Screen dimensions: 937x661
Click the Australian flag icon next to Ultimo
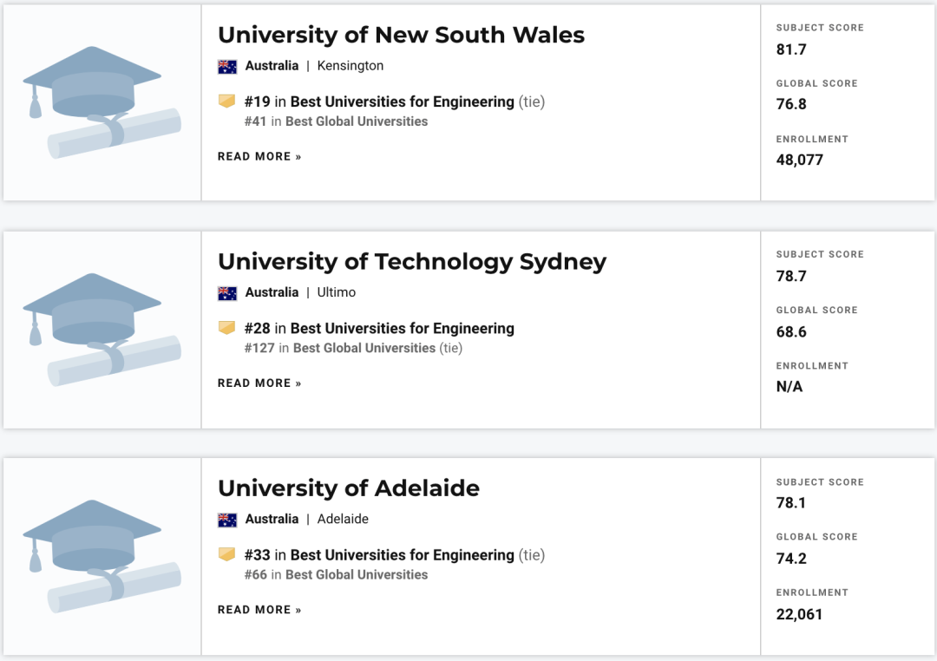click(x=227, y=293)
